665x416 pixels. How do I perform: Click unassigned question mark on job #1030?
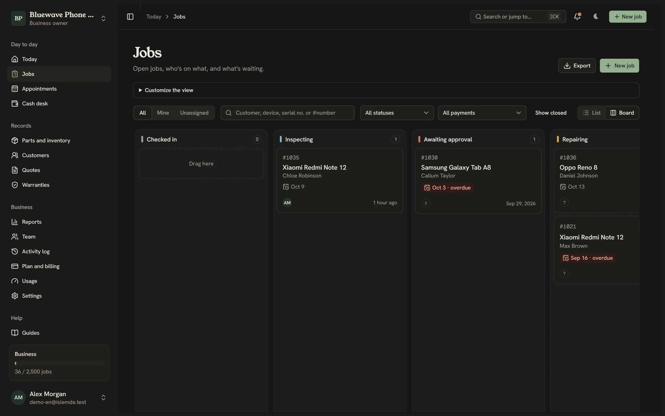point(426,204)
